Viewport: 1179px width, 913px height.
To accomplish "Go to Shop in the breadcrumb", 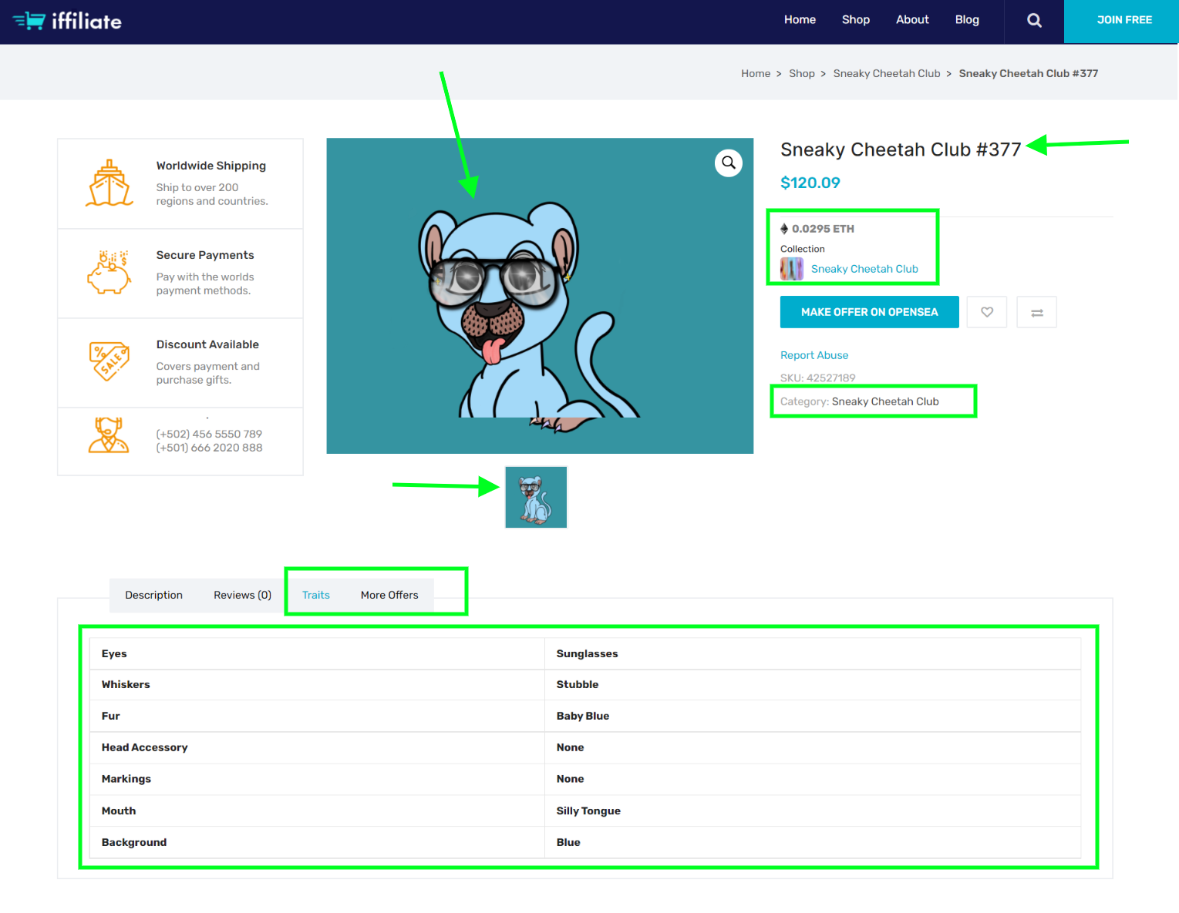I will pos(802,73).
